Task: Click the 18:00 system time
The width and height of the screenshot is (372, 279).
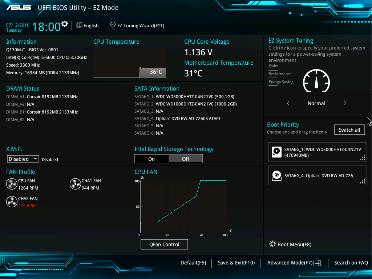Action: tap(46, 27)
